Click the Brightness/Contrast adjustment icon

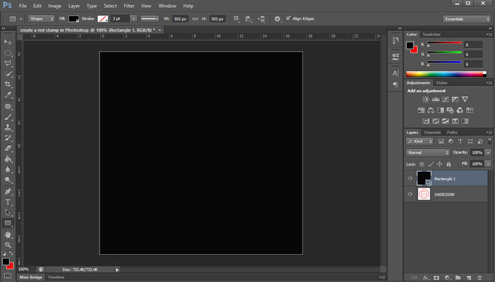[x=425, y=99]
